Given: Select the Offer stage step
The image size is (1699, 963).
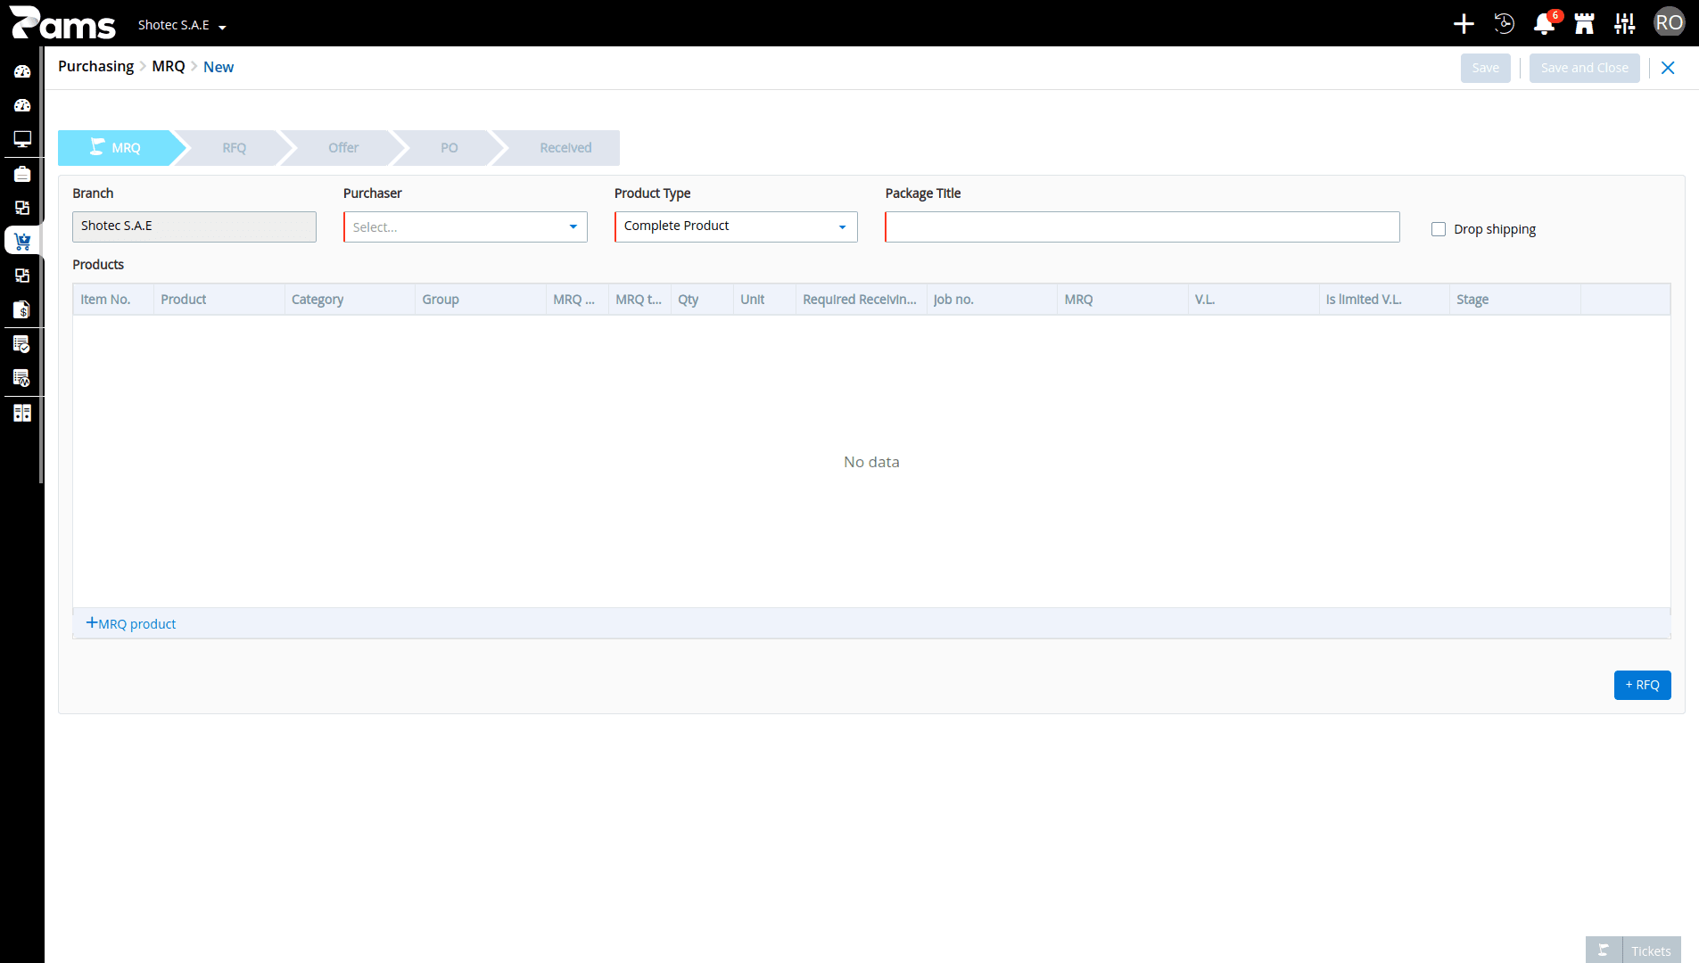Looking at the screenshot, I should pos(343,148).
